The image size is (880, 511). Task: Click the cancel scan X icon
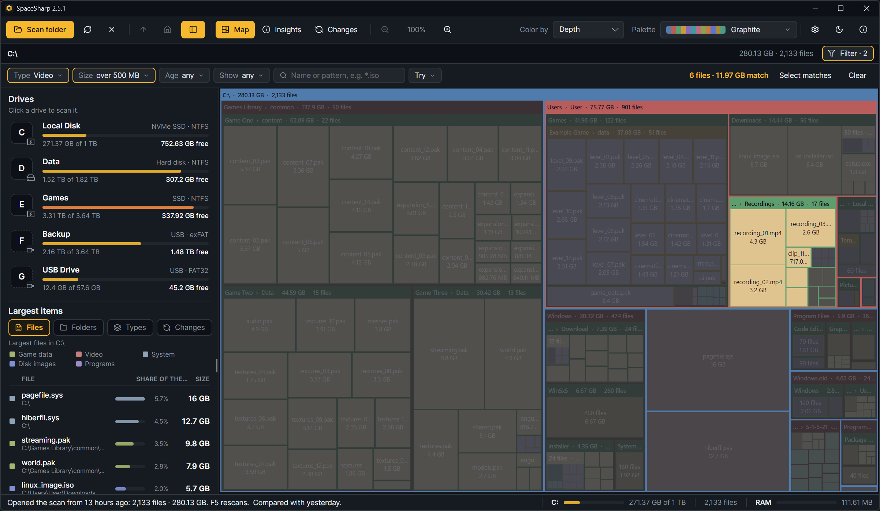(112, 30)
